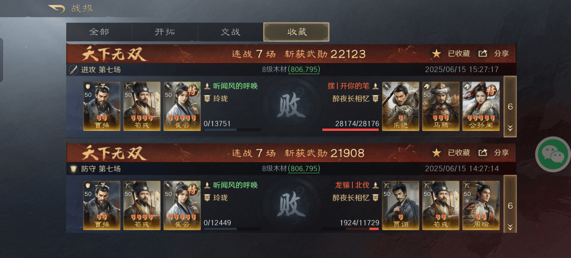
Task: Open the green WeChat floating bubble
Action: click(x=553, y=154)
